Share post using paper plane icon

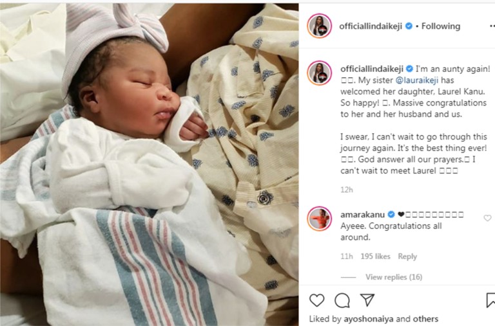tap(367, 300)
